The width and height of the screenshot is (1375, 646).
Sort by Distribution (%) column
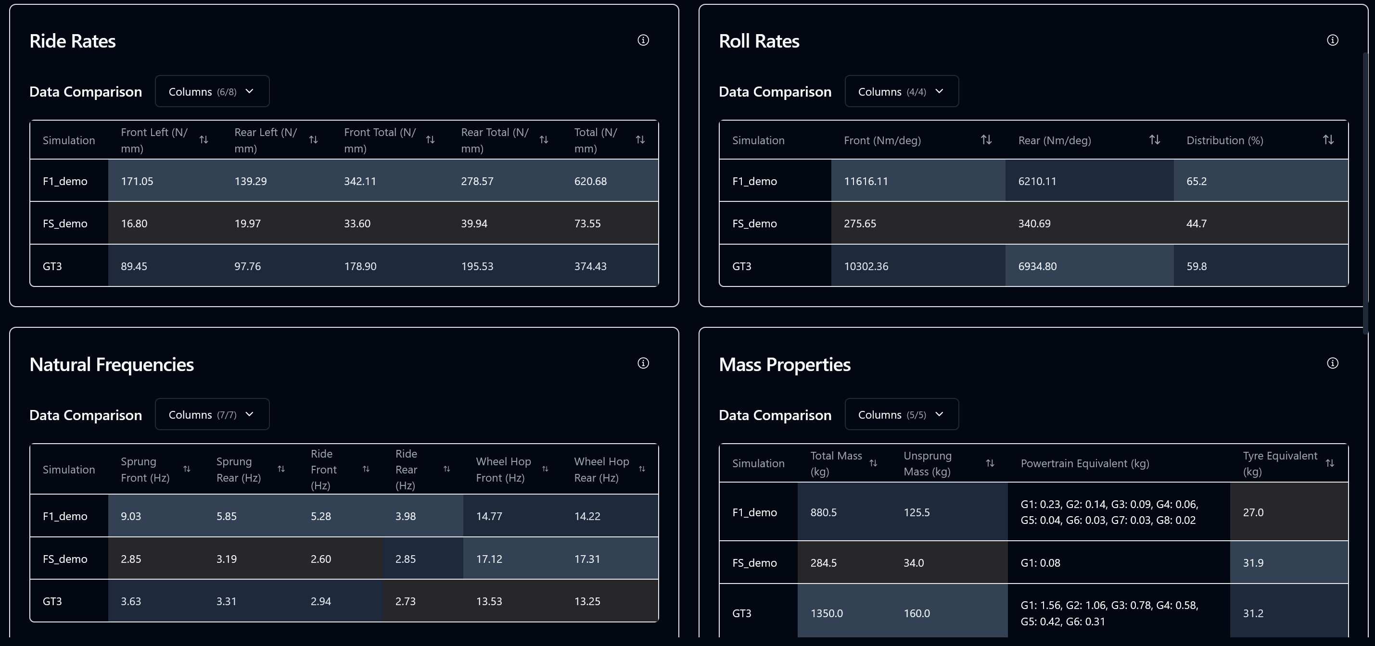pyautogui.click(x=1328, y=140)
